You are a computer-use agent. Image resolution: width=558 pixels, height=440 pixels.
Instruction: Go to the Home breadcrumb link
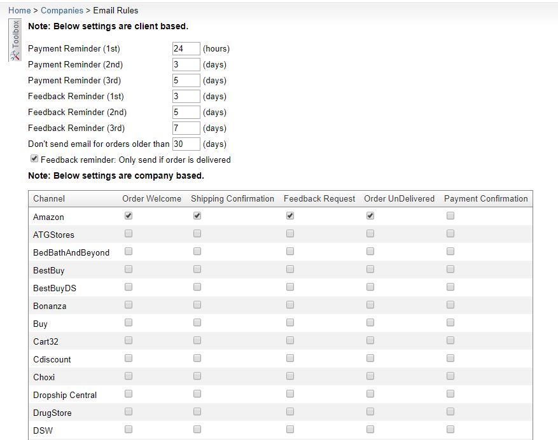[x=20, y=10]
